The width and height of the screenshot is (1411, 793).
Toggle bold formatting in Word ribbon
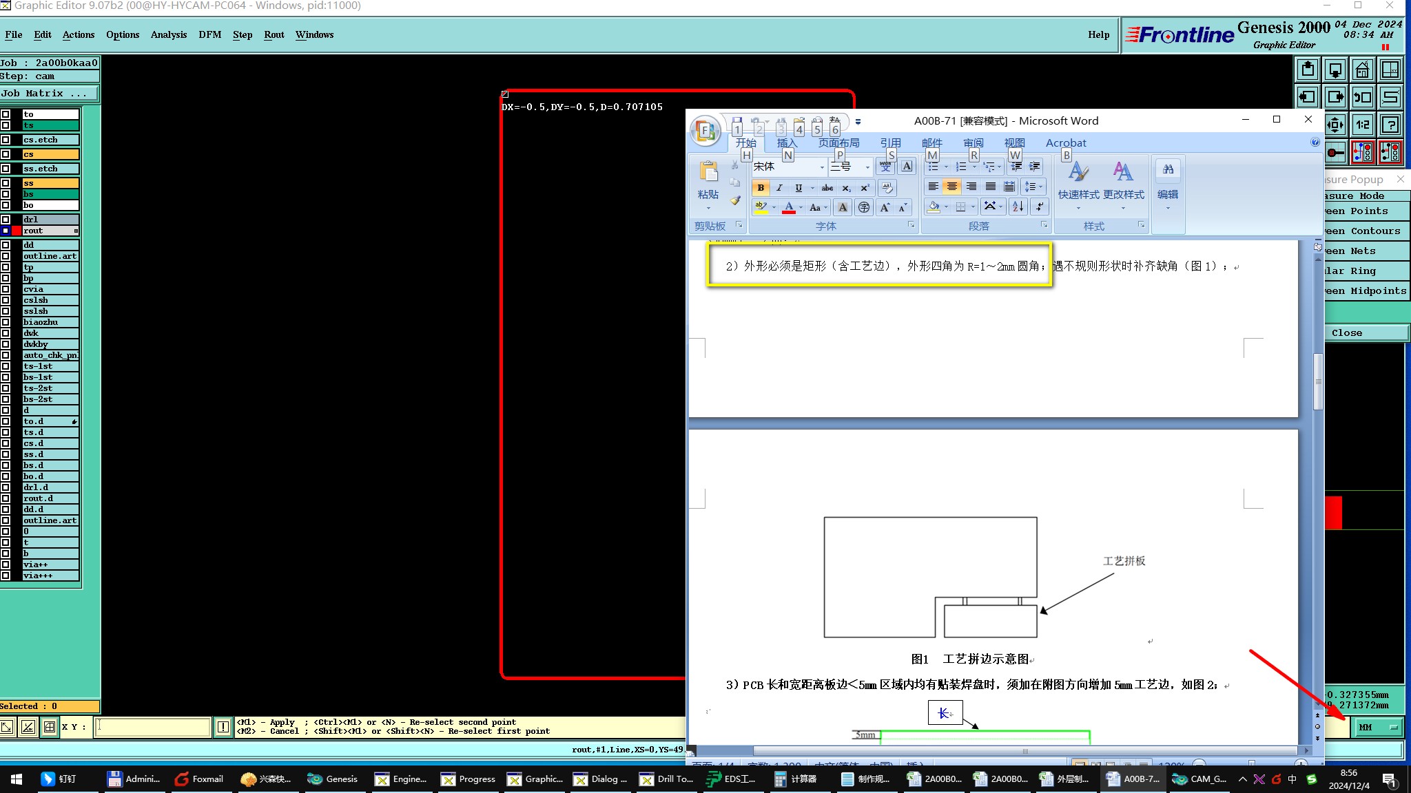click(761, 187)
